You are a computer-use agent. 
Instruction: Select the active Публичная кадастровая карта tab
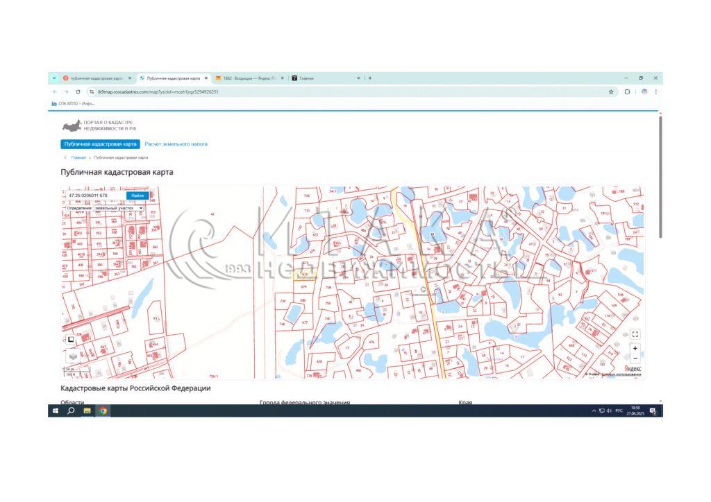(173, 78)
